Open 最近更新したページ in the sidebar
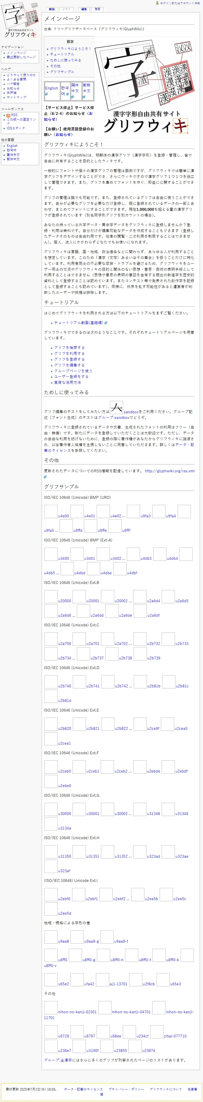The image size is (203, 1102). pos(21,57)
